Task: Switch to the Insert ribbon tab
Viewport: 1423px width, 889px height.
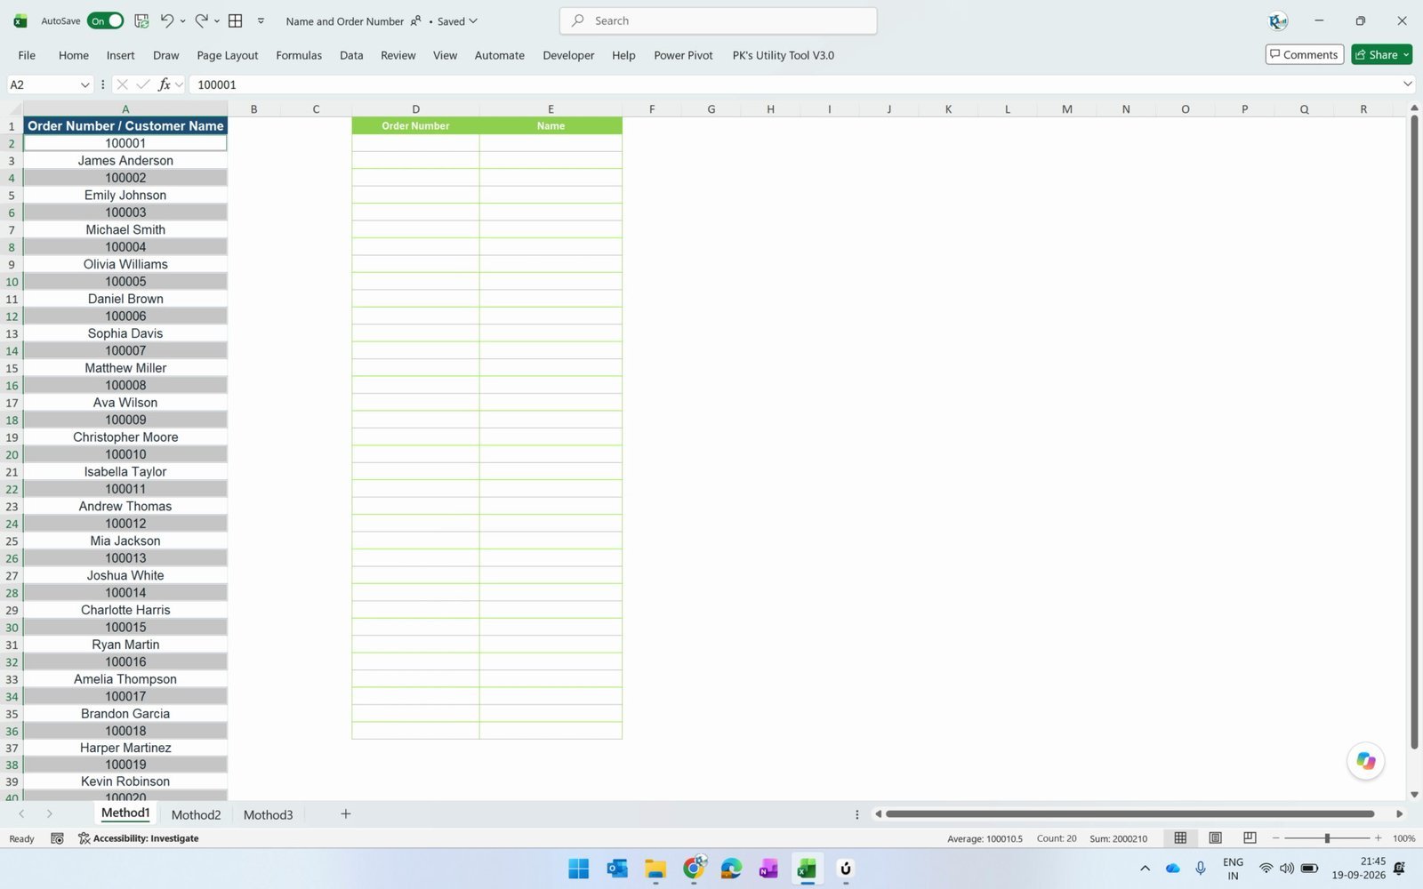Action: (x=121, y=55)
